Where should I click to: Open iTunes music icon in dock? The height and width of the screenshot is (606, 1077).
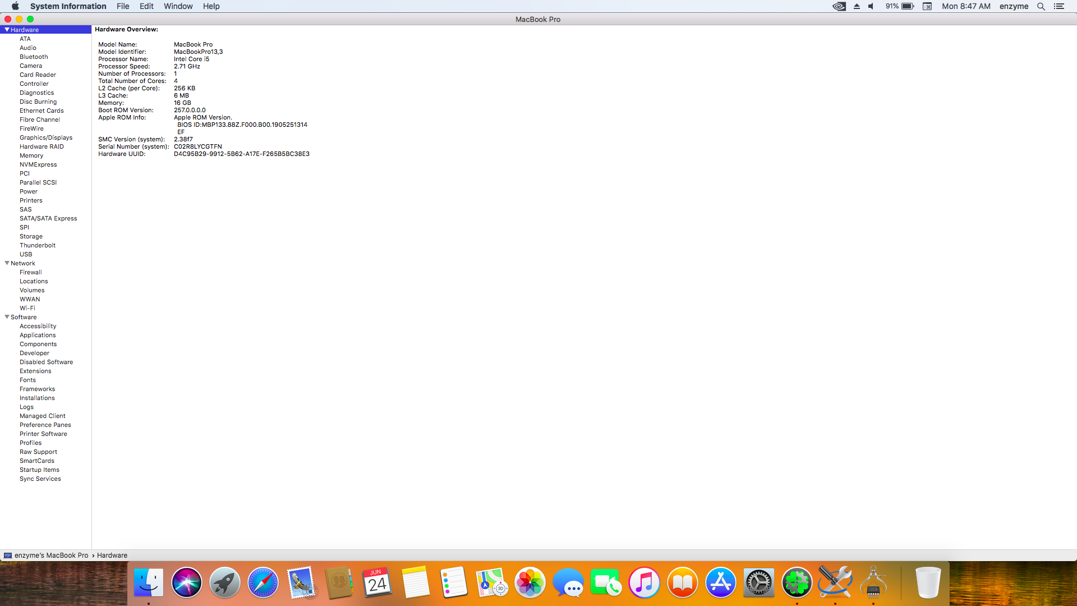point(644,583)
